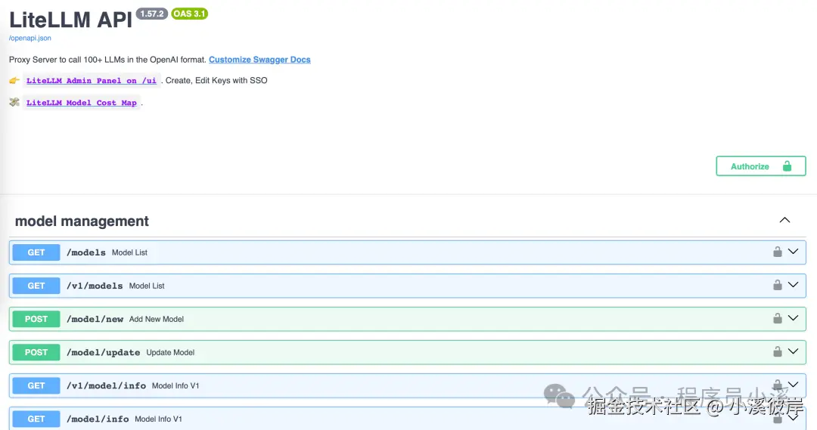Expand the POST /model/new endpoint chevron
This screenshot has height=430, width=817.
tap(793, 318)
